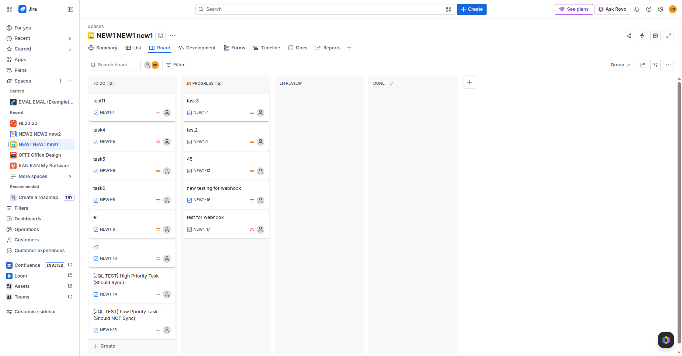Open the Spaces more options ellipsis
This screenshot has height=356, width=682.
pyautogui.click(x=70, y=81)
